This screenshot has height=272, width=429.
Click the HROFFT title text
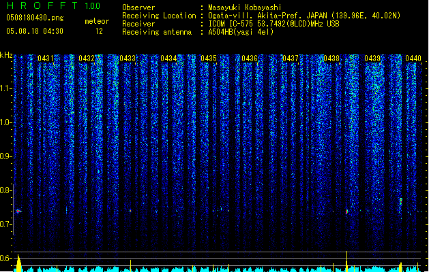pyautogui.click(x=42, y=5)
